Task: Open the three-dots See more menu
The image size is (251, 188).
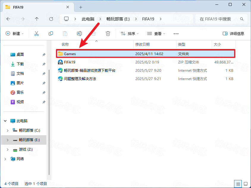Action: (176, 34)
